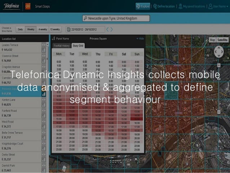Viewport: 230px width, 173px height.
Task: Click the map zoom slider handle
Action: tap(219, 79)
